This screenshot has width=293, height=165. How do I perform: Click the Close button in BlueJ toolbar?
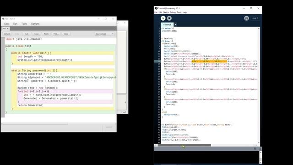tap(66, 34)
